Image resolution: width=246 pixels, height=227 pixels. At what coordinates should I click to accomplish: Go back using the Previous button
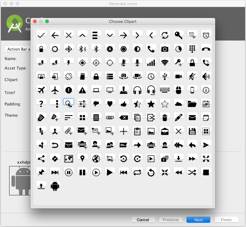(x=171, y=219)
